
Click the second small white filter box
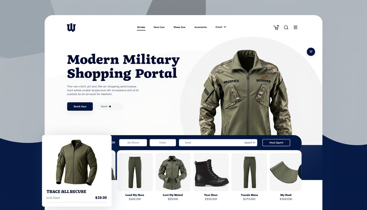pyautogui.click(x=163, y=142)
